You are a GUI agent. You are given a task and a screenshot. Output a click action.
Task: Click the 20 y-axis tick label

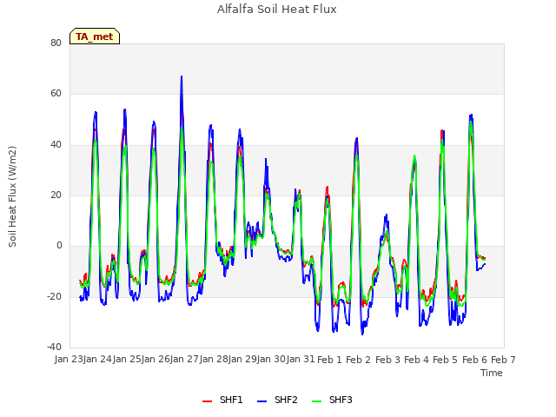click(x=56, y=195)
